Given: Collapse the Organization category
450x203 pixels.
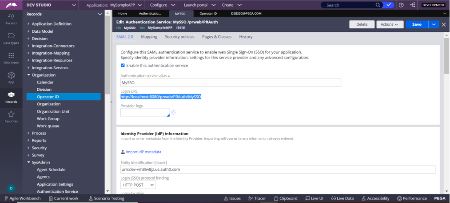Looking at the screenshot, I should pos(28,75).
